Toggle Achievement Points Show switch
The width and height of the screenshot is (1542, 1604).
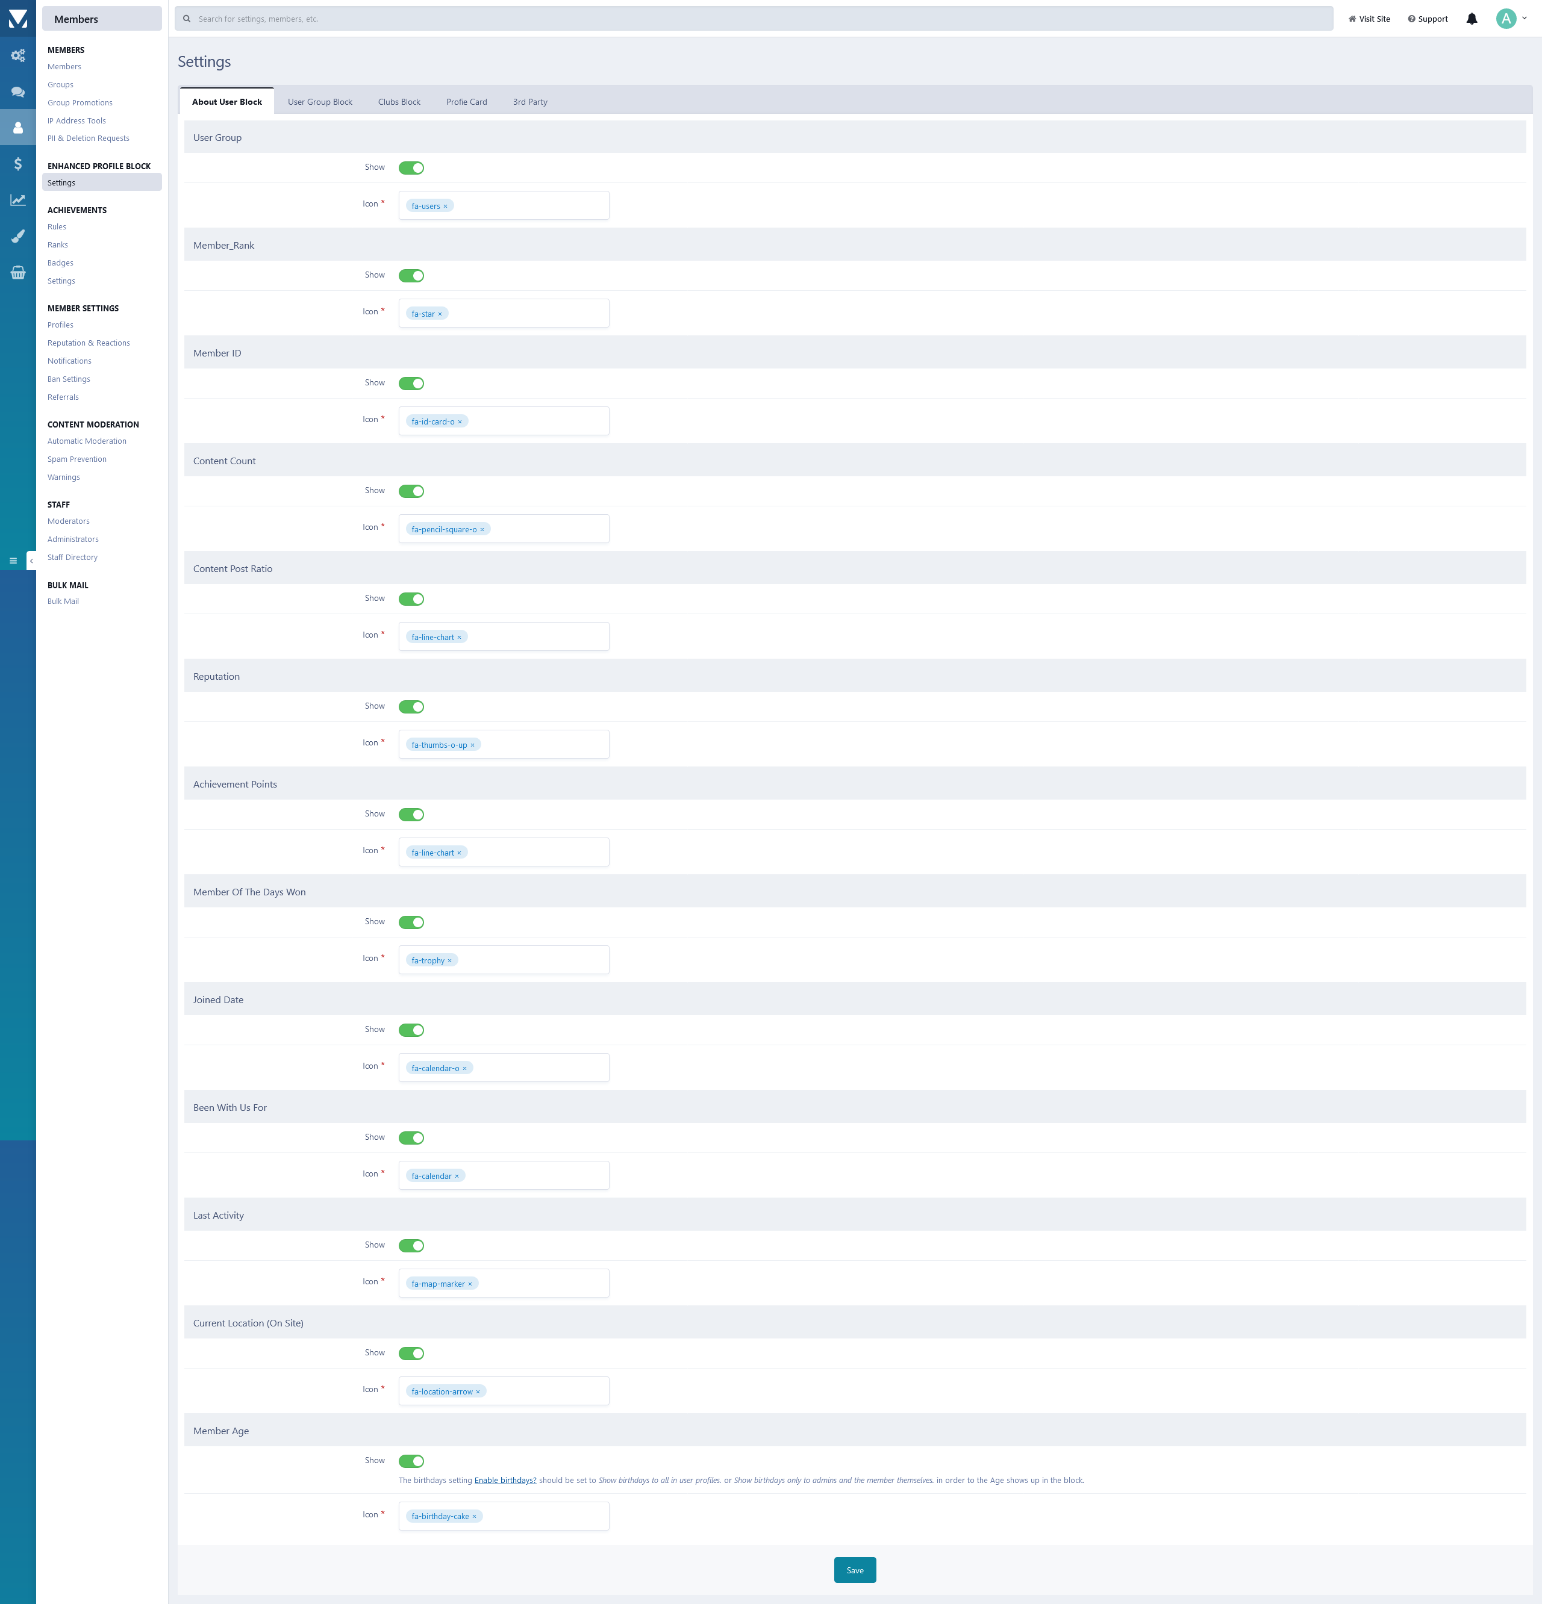[x=411, y=814]
